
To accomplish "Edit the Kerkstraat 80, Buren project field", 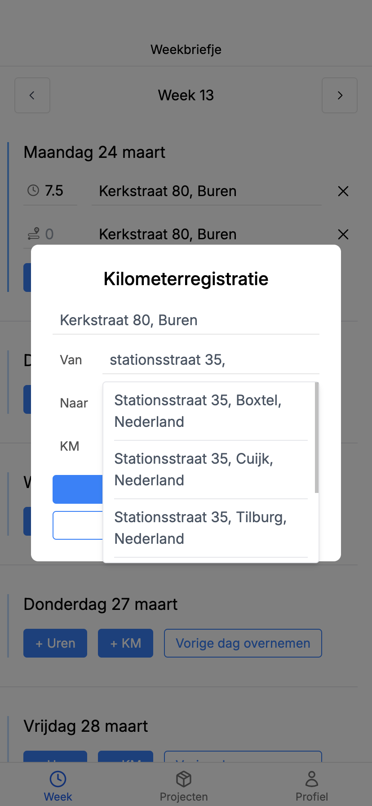I will pyautogui.click(x=186, y=320).
